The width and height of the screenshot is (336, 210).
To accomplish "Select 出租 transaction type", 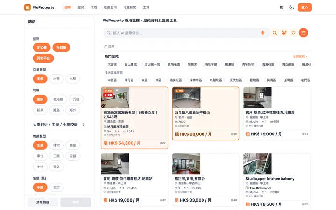I will (x=73, y=79).
